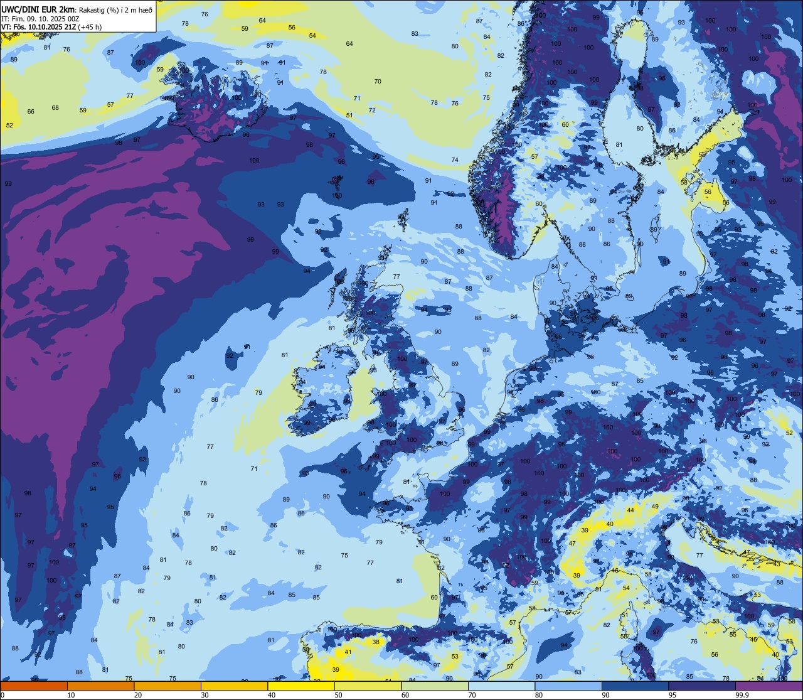The height and width of the screenshot is (700, 803).
Task: Click the amber 30–40 legend color segment
Action: 234,686
